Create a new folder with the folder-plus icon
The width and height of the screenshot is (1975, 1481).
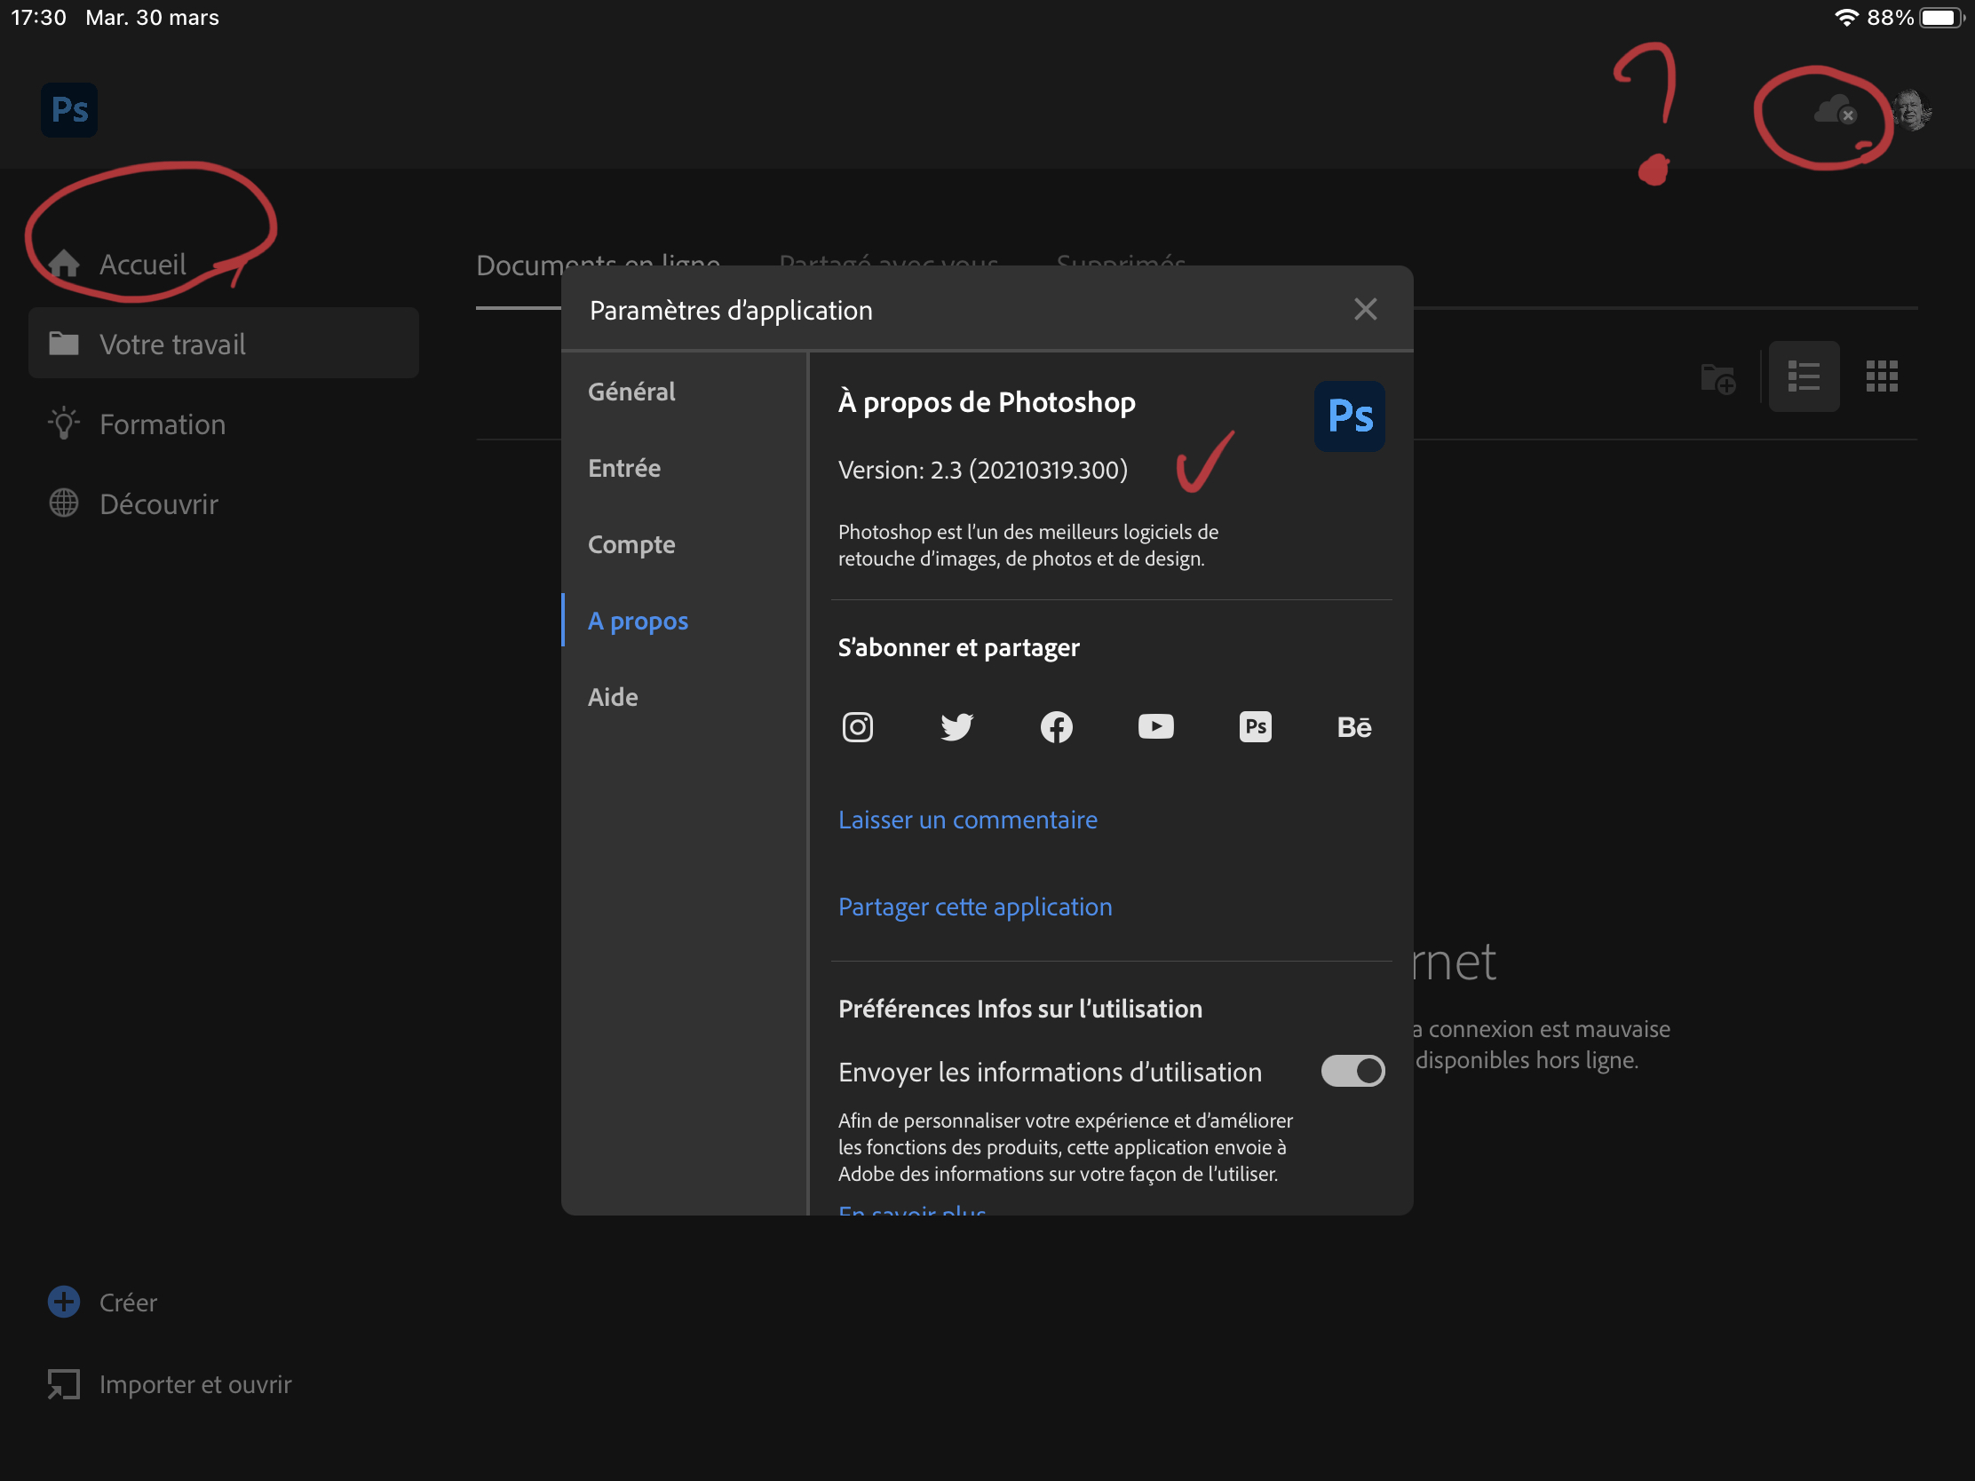[x=1717, y=377]
